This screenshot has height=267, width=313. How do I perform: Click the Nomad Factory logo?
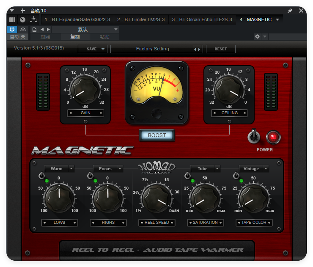[156, 167]
